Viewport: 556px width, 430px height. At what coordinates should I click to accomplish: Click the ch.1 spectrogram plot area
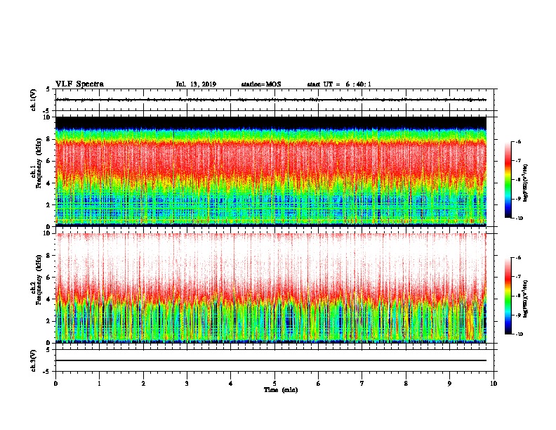click(x=271, y=171)
